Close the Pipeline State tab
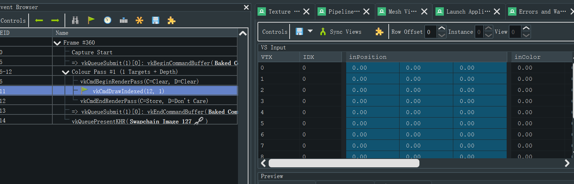Viewport: 574px width, 184px height. [x=366, y=11]
